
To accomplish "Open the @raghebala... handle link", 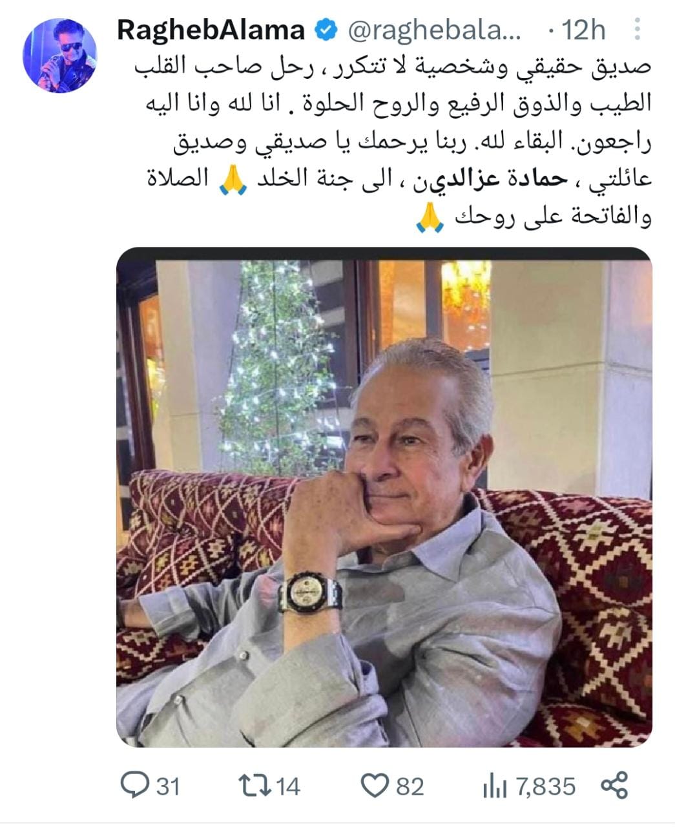I will (433, 30).
